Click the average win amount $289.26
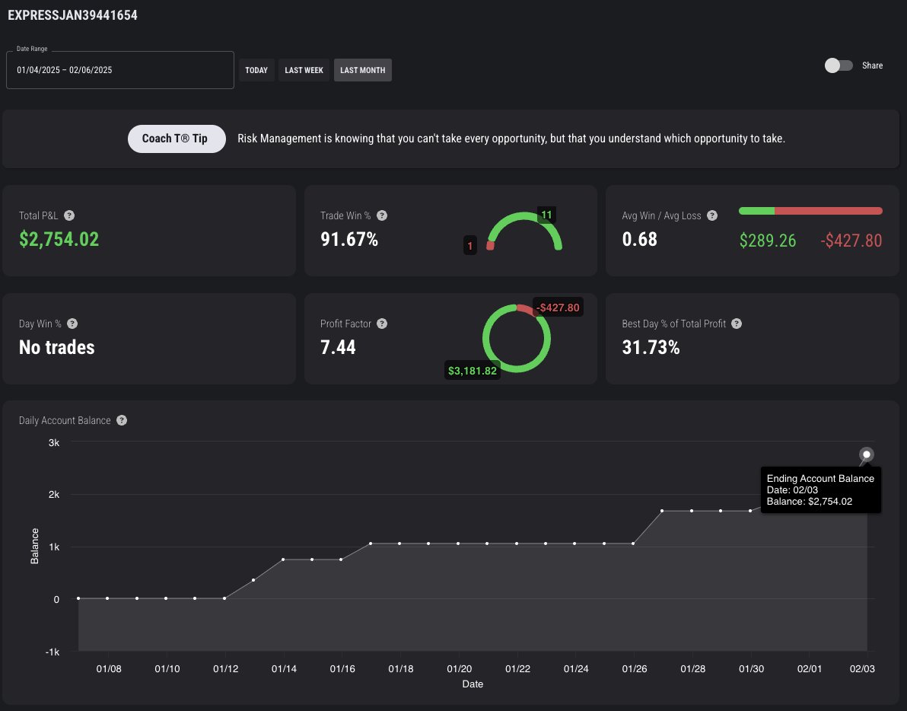This screenshot has height=711, width=907. 768,241
